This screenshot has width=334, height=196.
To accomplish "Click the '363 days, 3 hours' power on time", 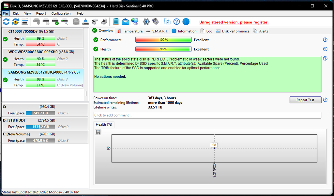I will pyautogui.click(x=162, y=98).
